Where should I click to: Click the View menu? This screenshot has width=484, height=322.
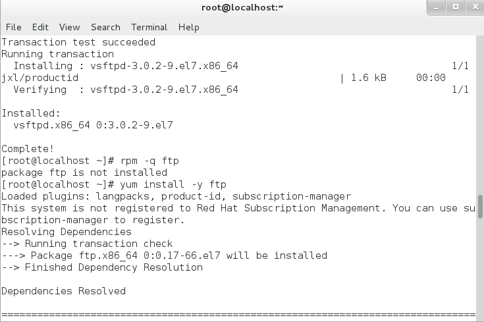(x=69, y=27)
